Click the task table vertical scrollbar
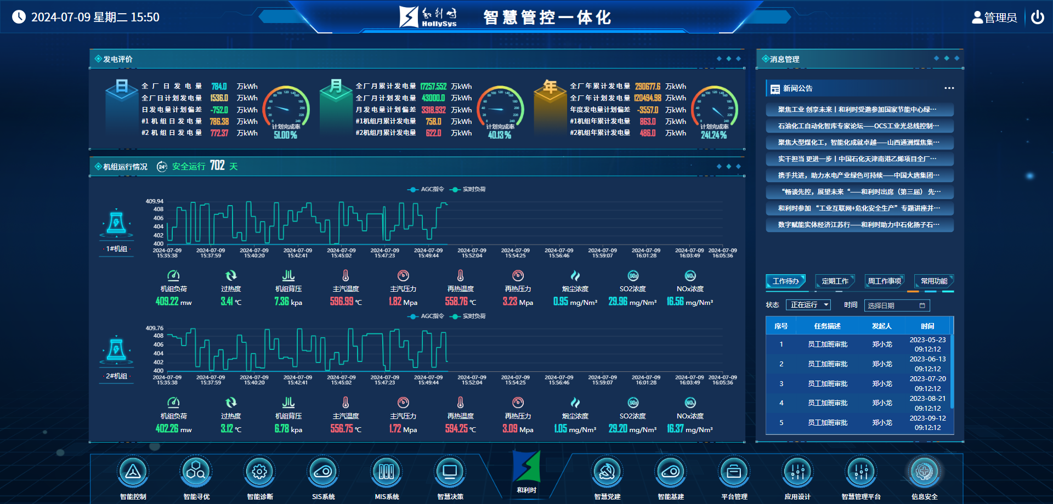This screenshot has height=504, width=1053. 952,373
